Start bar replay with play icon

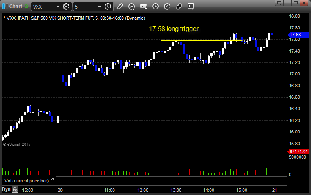click(155, 7)
